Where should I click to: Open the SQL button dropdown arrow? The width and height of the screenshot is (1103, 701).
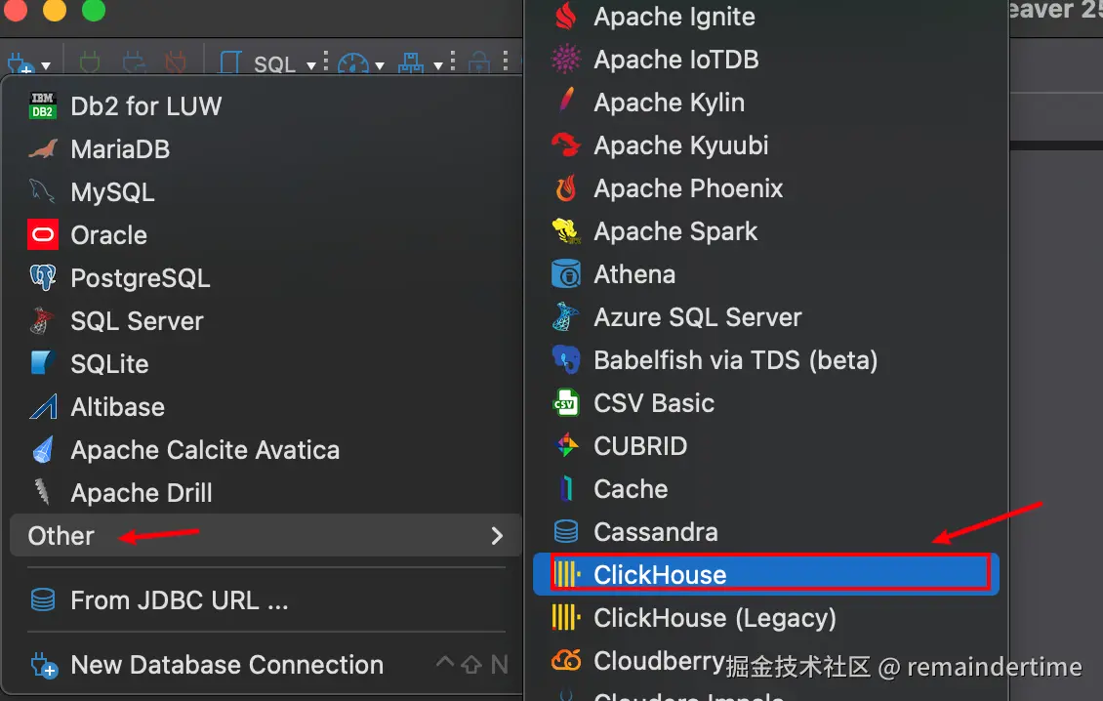click(311, 66)
